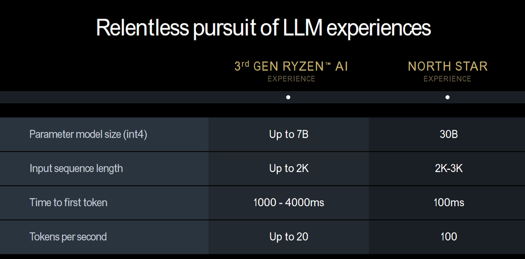Select the slide title 'Relentless pursuit of LLM experiences'
525x259 pixels.
pyautogui.click(x=263, y=28)
